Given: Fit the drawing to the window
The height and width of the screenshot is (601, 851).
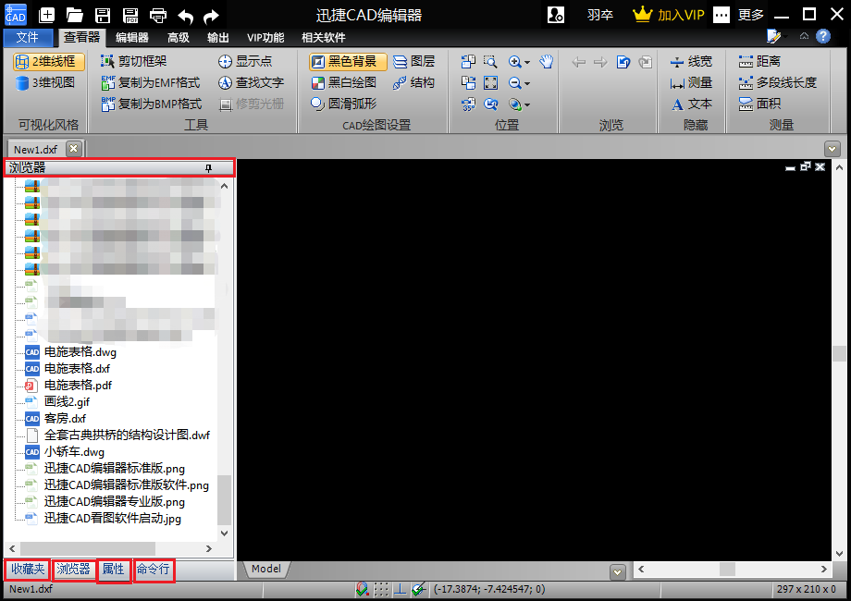Looking at the screenshot, I should pyautogui.click(x=490, y=82).
